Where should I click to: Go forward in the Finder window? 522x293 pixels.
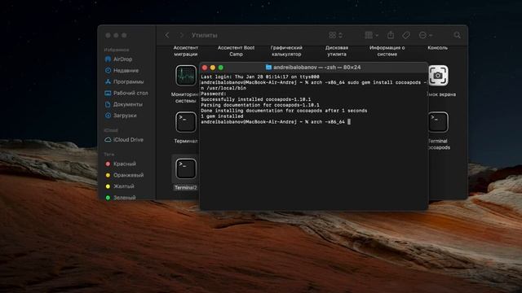tap(181, 35)
